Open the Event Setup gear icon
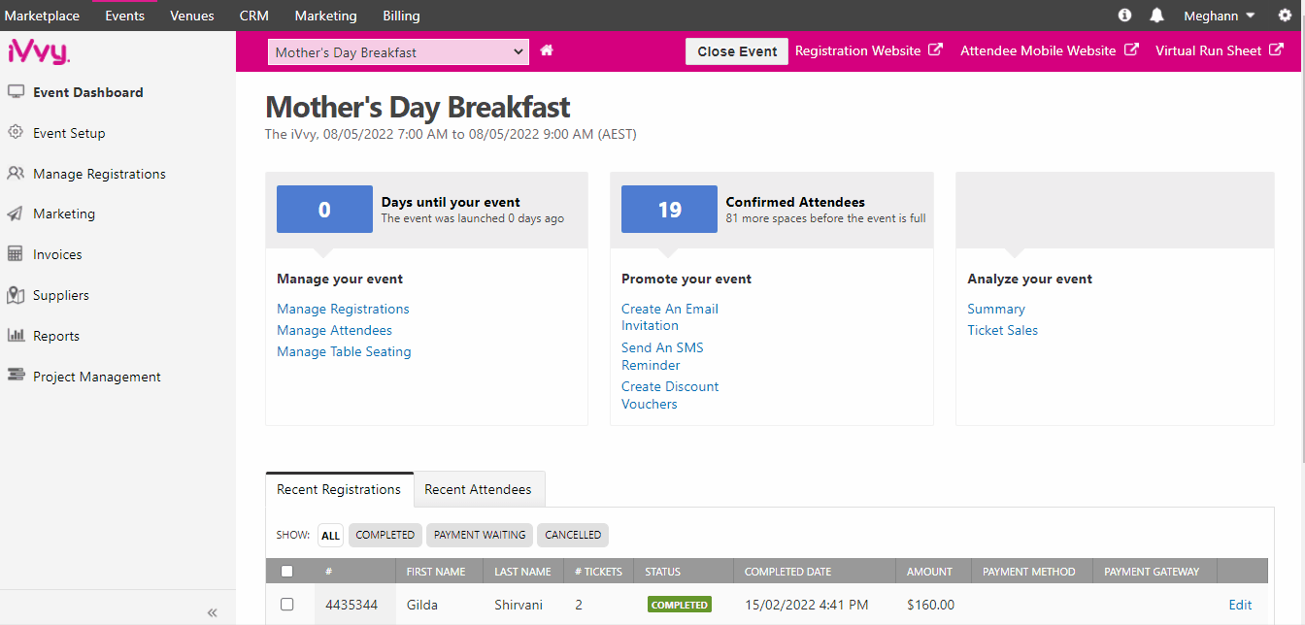 tap(16, 133)
